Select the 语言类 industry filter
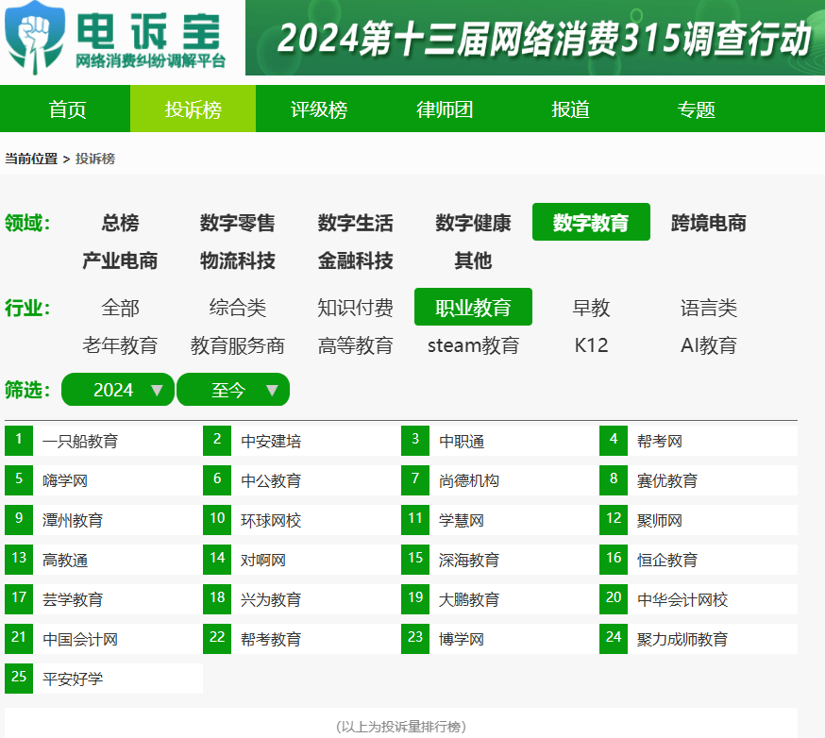The height and width of the screenshot is (738, 825). (x=709, y=308)
